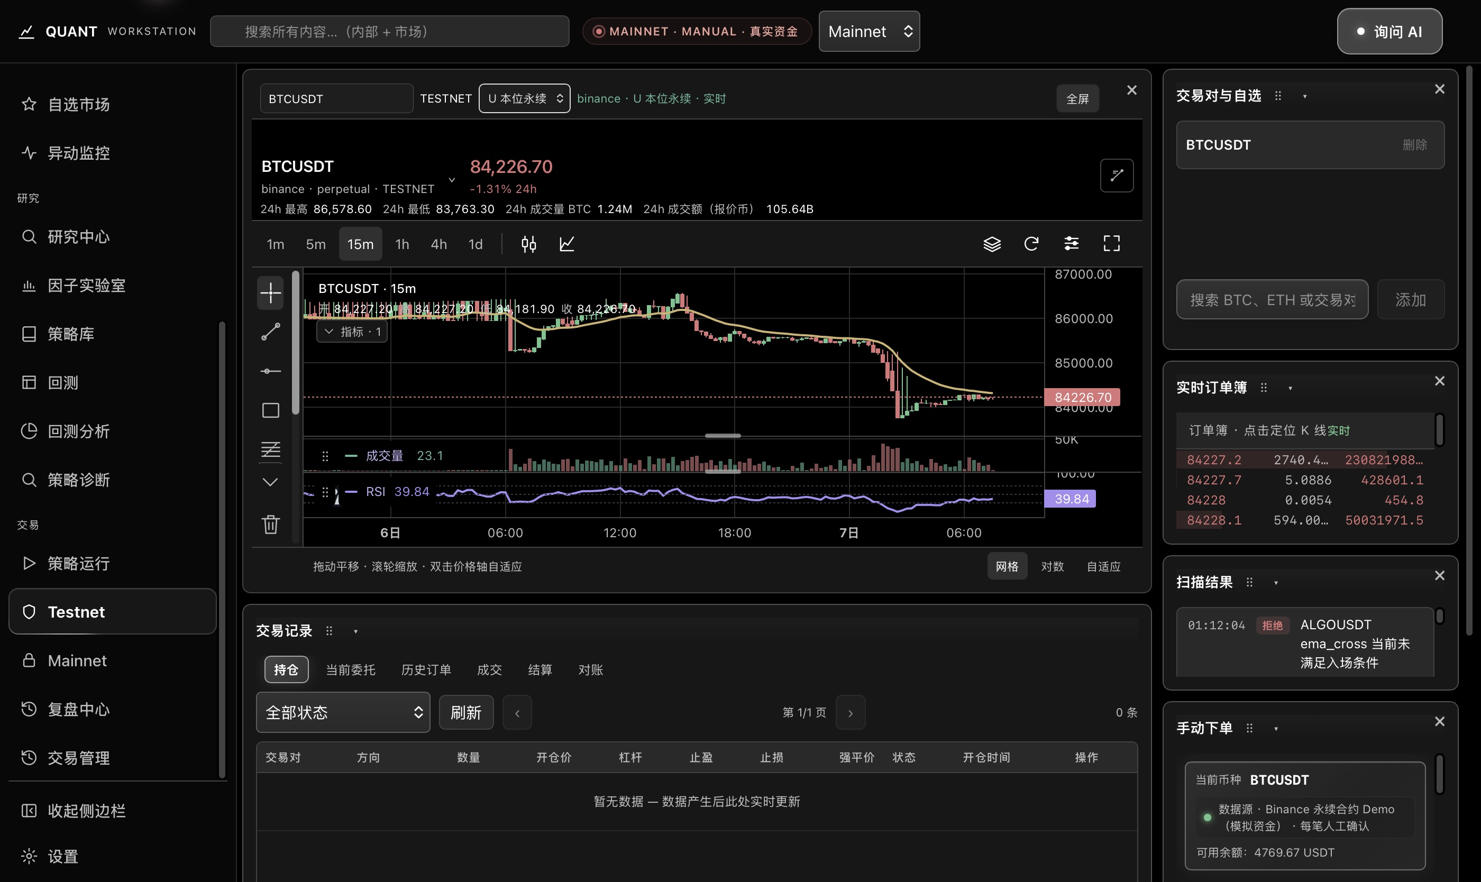
Task: Collapse sidebar via 收起侧边栏
Action: point(113,811)
